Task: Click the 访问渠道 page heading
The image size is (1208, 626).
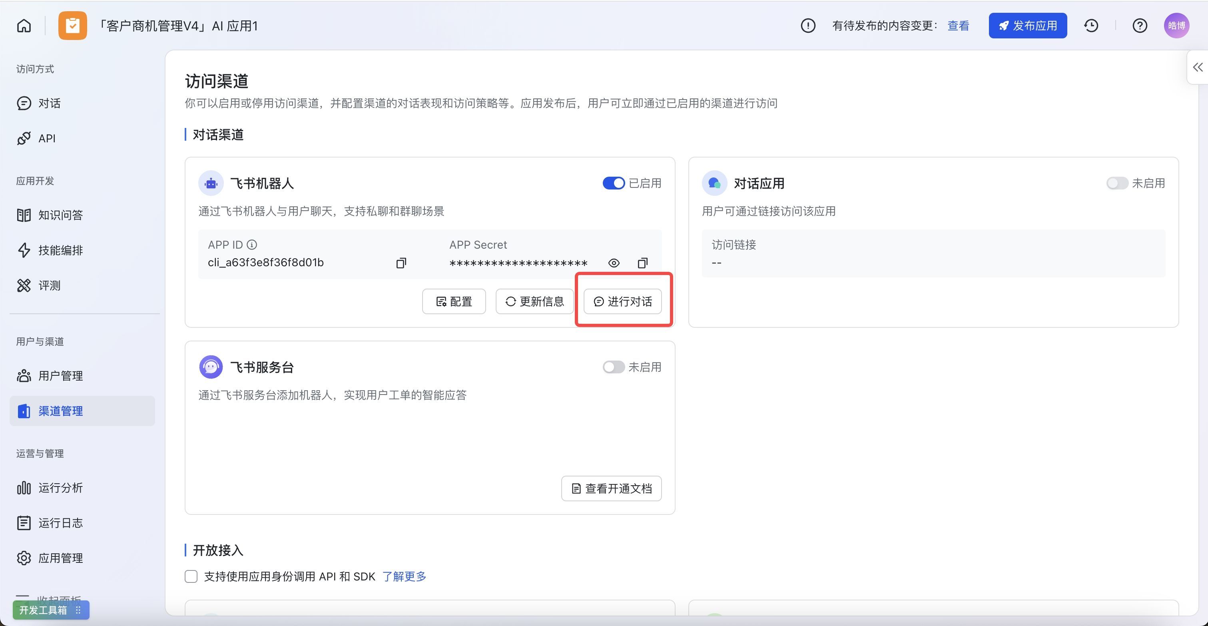Action: pyautogui.click(x=217, y=81)
